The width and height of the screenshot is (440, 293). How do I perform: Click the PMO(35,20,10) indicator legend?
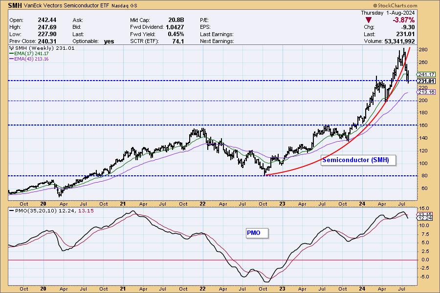pos(52,211)
